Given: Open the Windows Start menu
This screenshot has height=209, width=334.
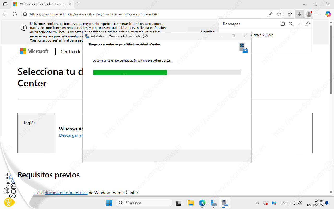Looking at the screenshot, I should coord(109,203).
